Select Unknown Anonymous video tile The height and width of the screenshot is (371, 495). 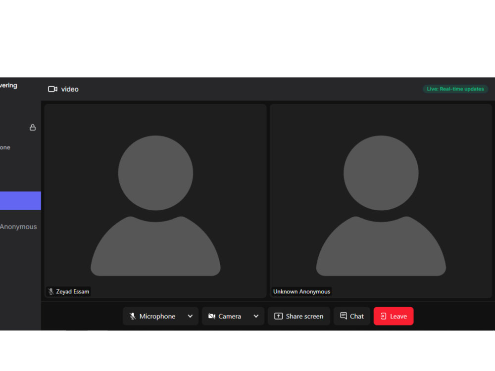point(381,201)
